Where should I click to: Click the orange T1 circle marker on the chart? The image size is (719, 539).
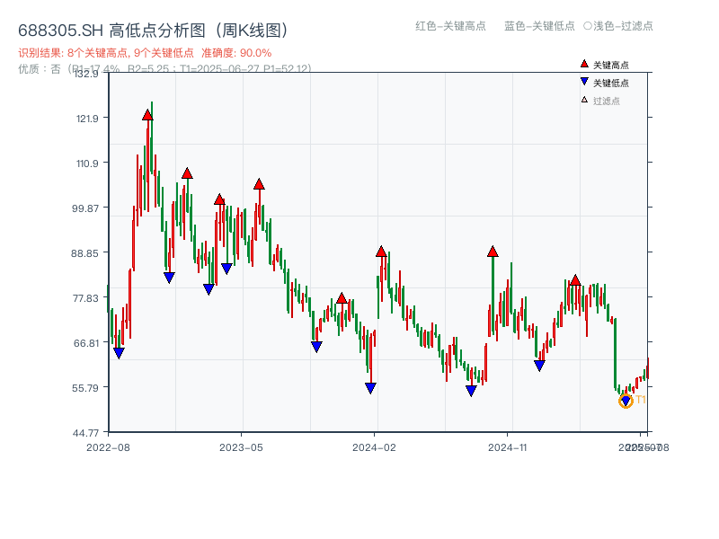point(626,401)
